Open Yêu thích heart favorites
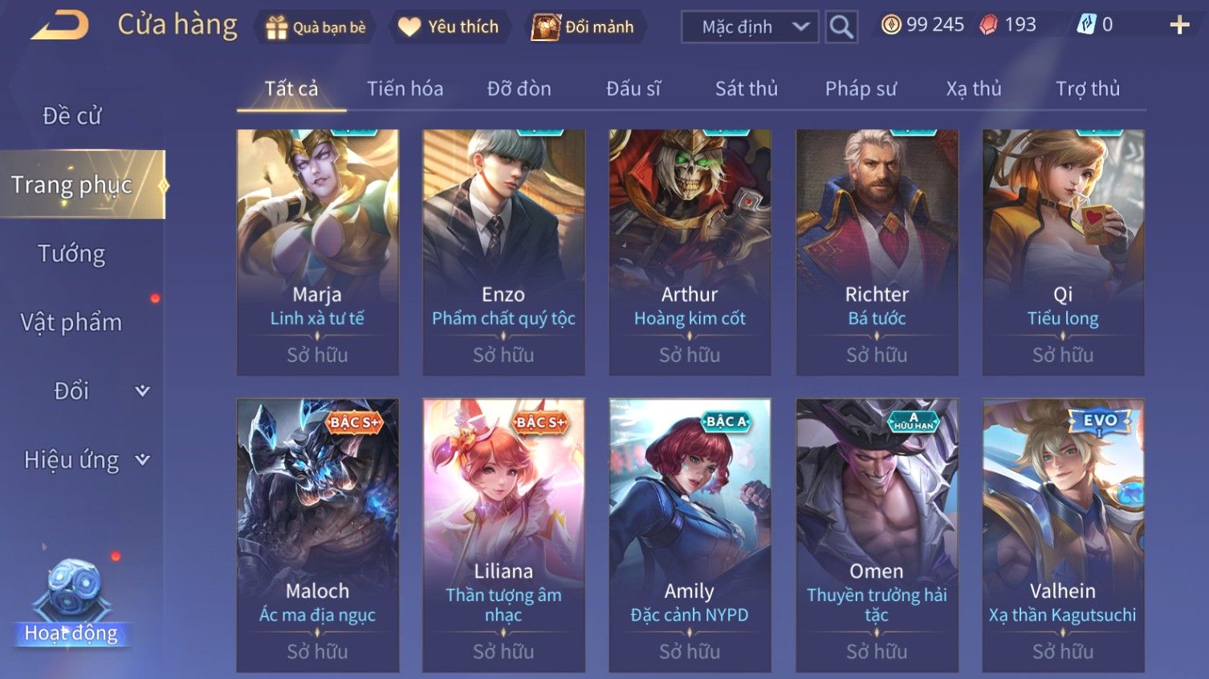Viewport: 1209px width, 679px height. click(409, 27)
